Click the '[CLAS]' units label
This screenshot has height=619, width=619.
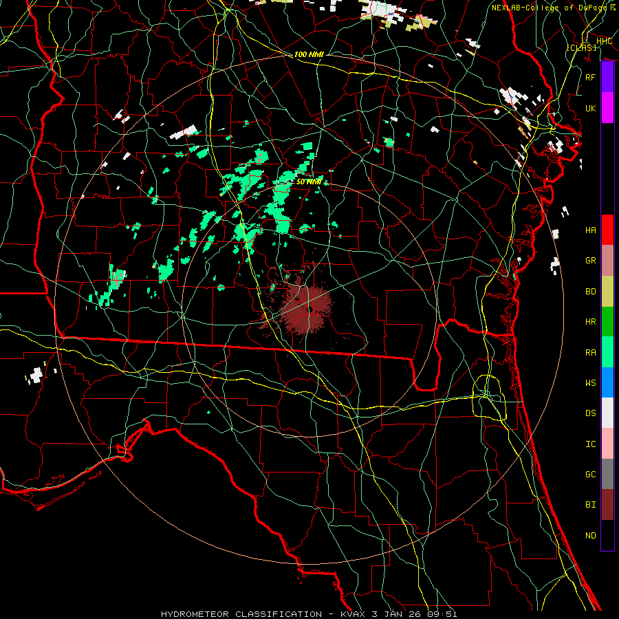581,47
